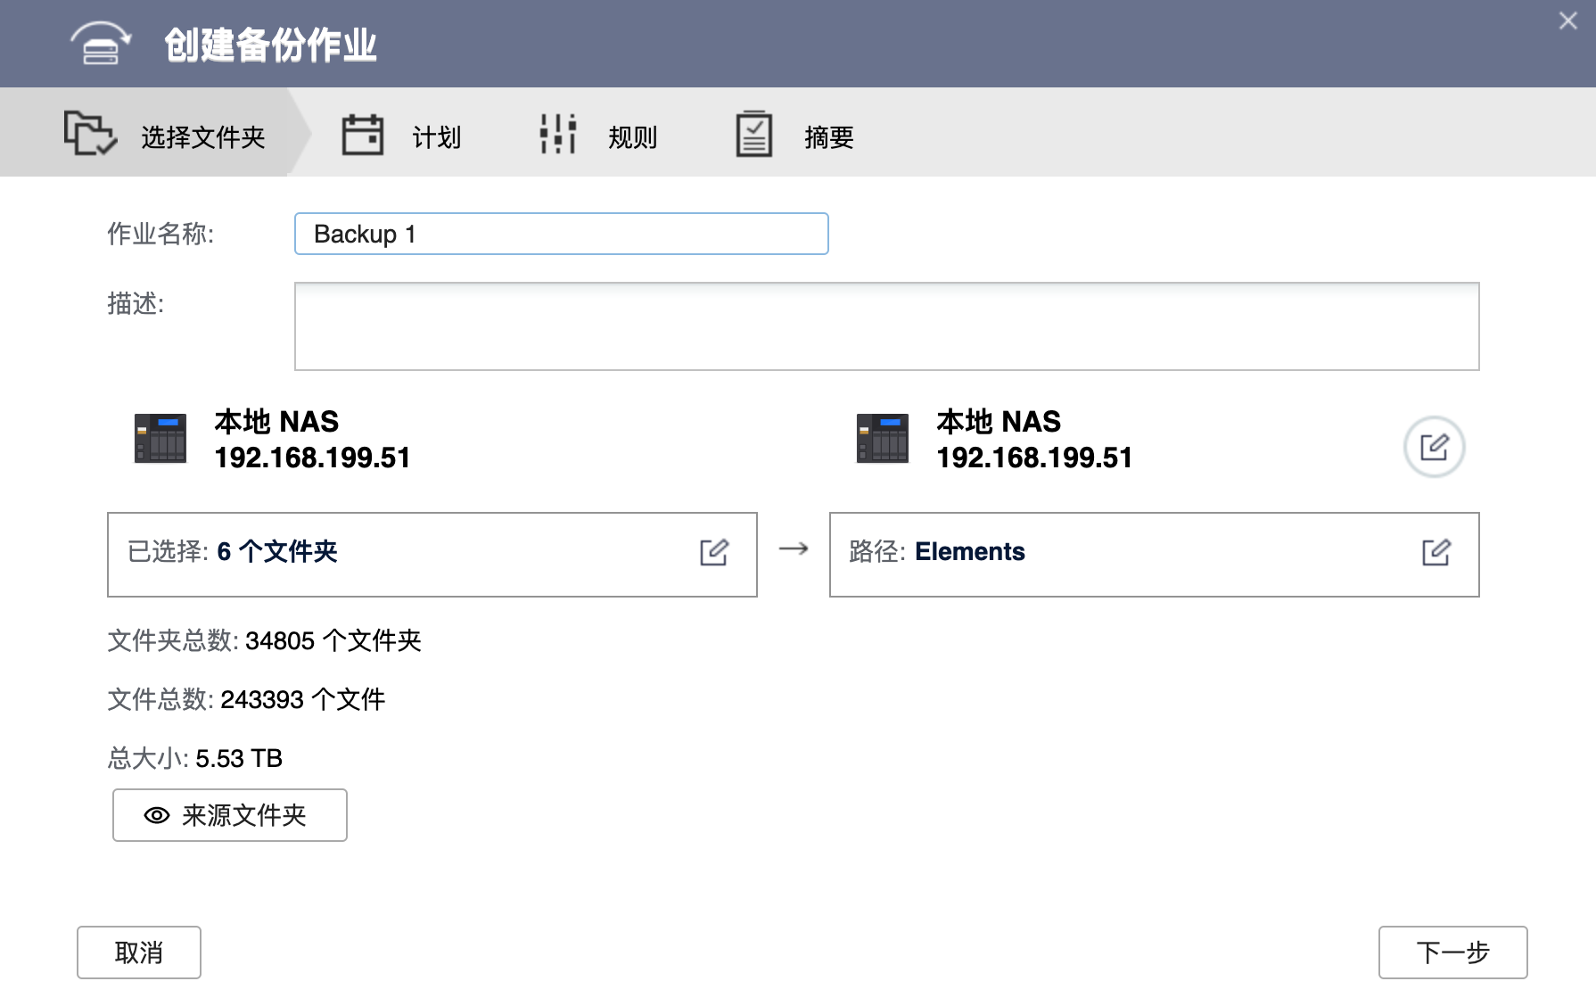
Task: Close the 创建备份作业 dialog
Action: coord(1567,21)
